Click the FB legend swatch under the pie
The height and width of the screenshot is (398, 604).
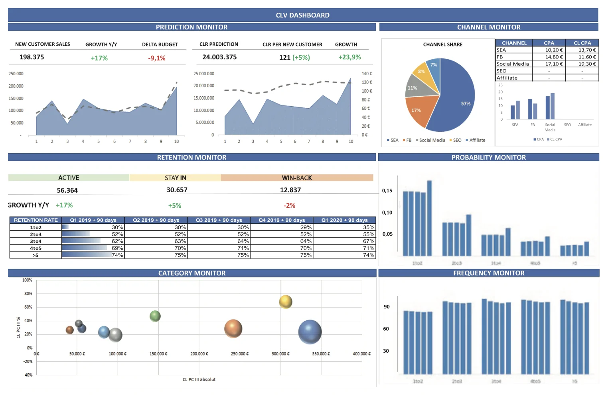tap(404, 140)
